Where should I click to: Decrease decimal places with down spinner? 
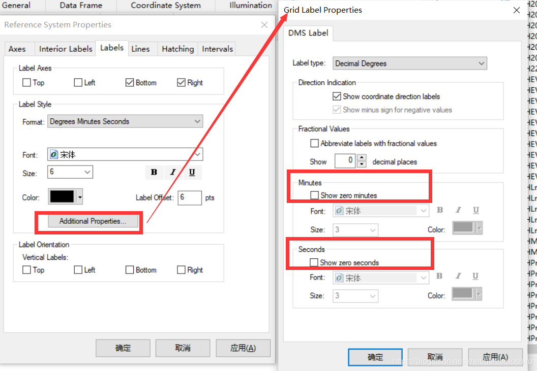click(x=362, y=164)
